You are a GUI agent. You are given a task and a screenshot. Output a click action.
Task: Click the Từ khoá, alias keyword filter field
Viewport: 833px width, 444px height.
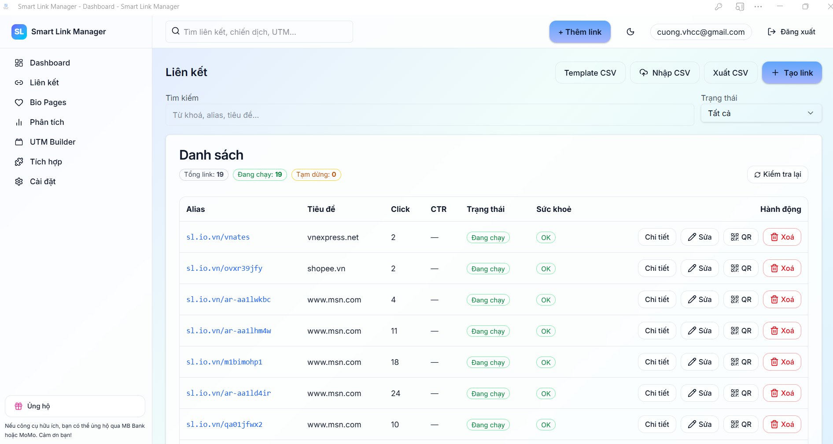pyautogui.click(x=430, y=115)
